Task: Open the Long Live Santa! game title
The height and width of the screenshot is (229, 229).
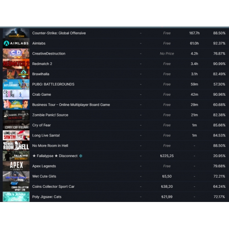Action: coord(46,136)
